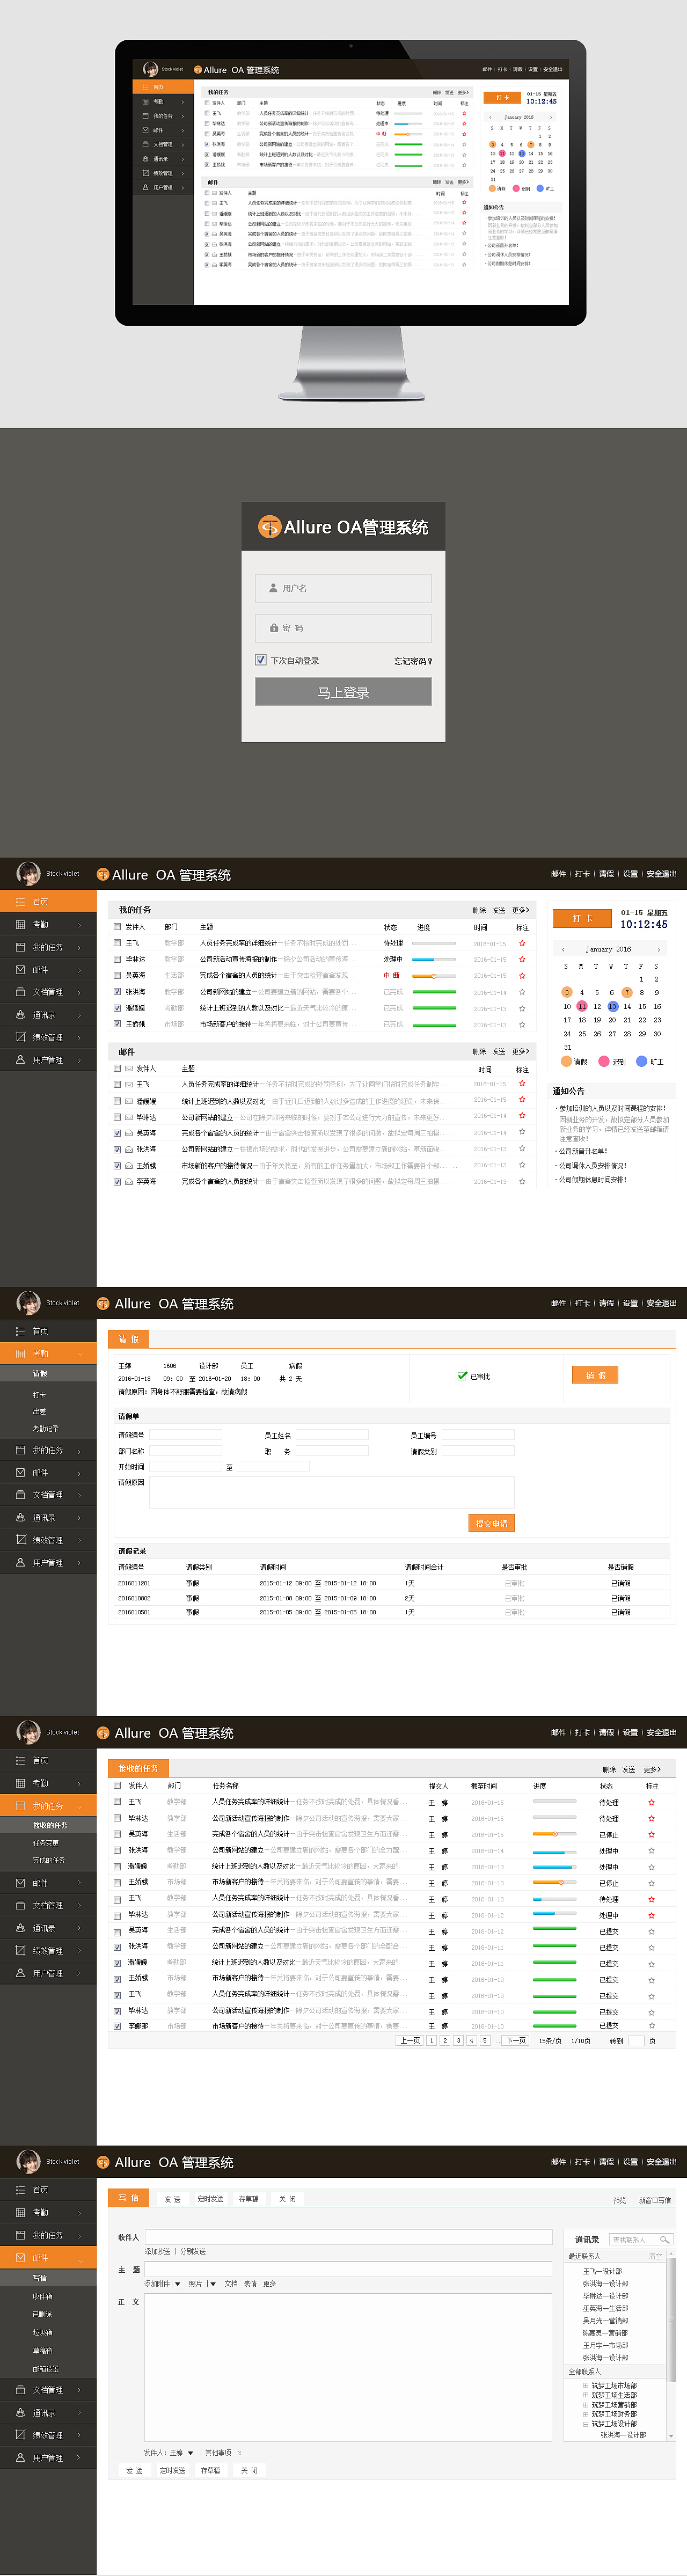On leave request screen, click 首页 sidebar icon
687x2576 pixels.
coord(20,1331)
